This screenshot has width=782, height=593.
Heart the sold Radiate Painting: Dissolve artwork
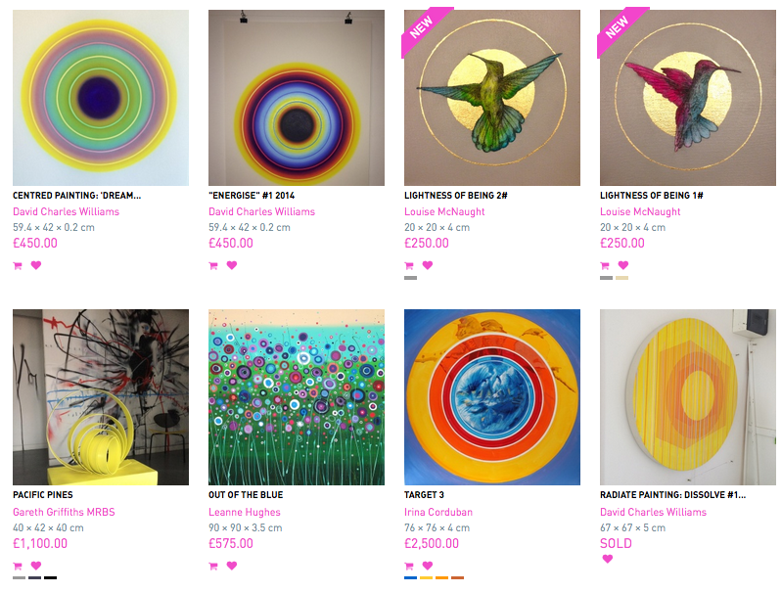tap(608, 559)
